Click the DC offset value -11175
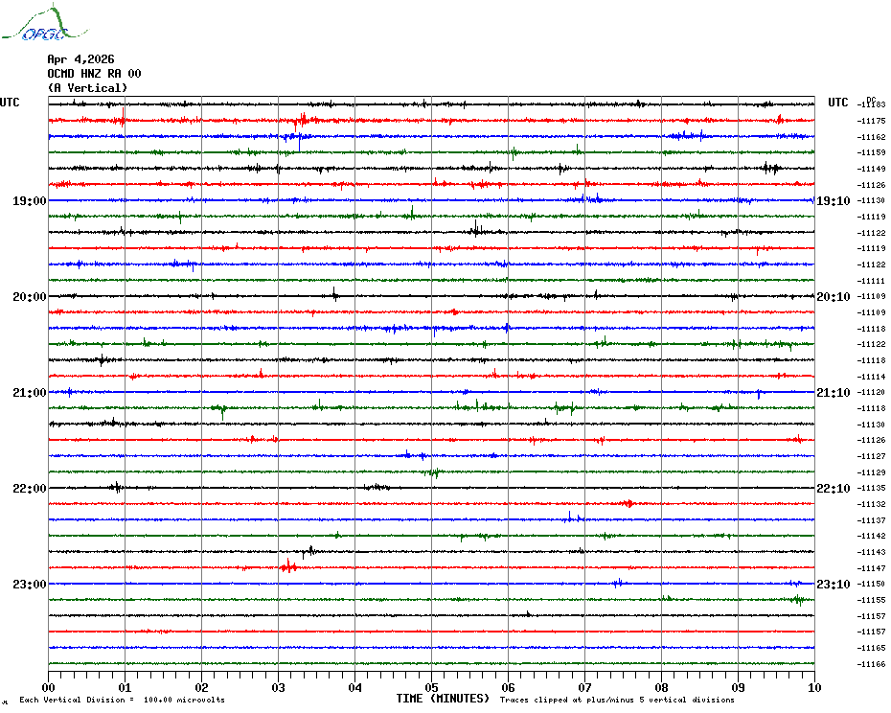 [x=872, y=121]
